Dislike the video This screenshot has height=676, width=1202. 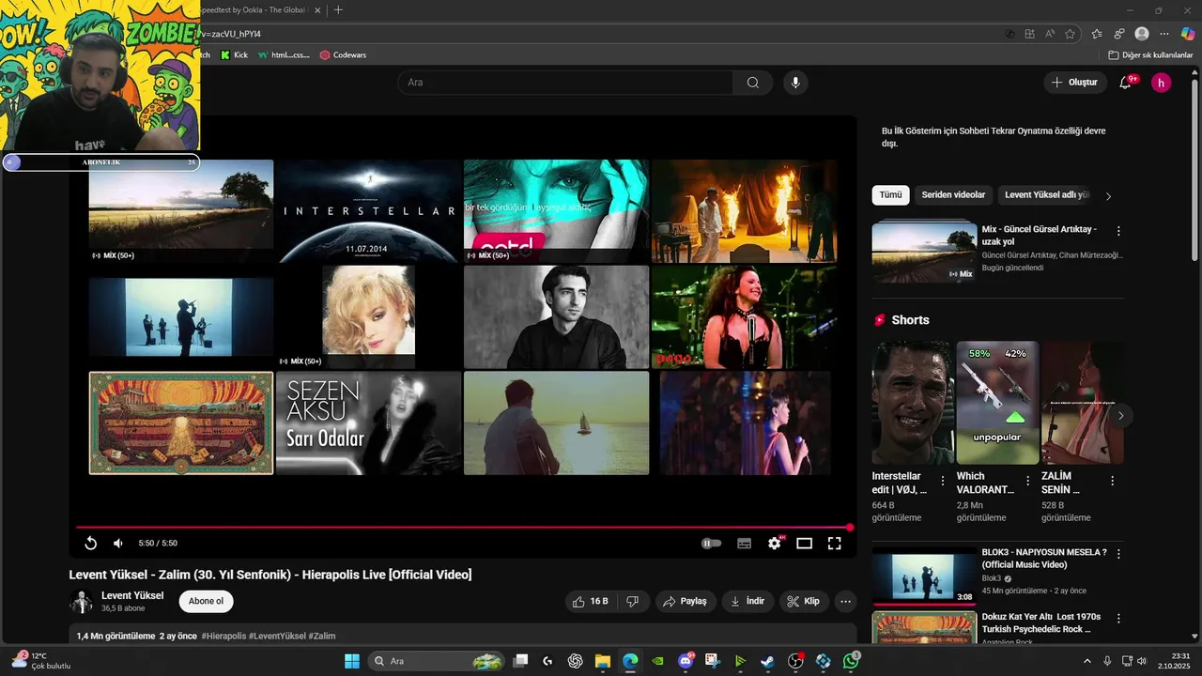pyautogui.click(x=633, y=601)
